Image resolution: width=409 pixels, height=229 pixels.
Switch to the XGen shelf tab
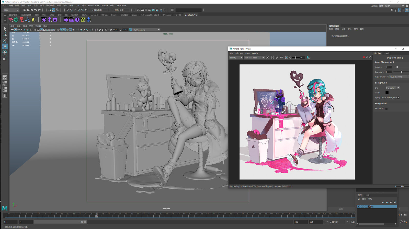tap(135, 15)
